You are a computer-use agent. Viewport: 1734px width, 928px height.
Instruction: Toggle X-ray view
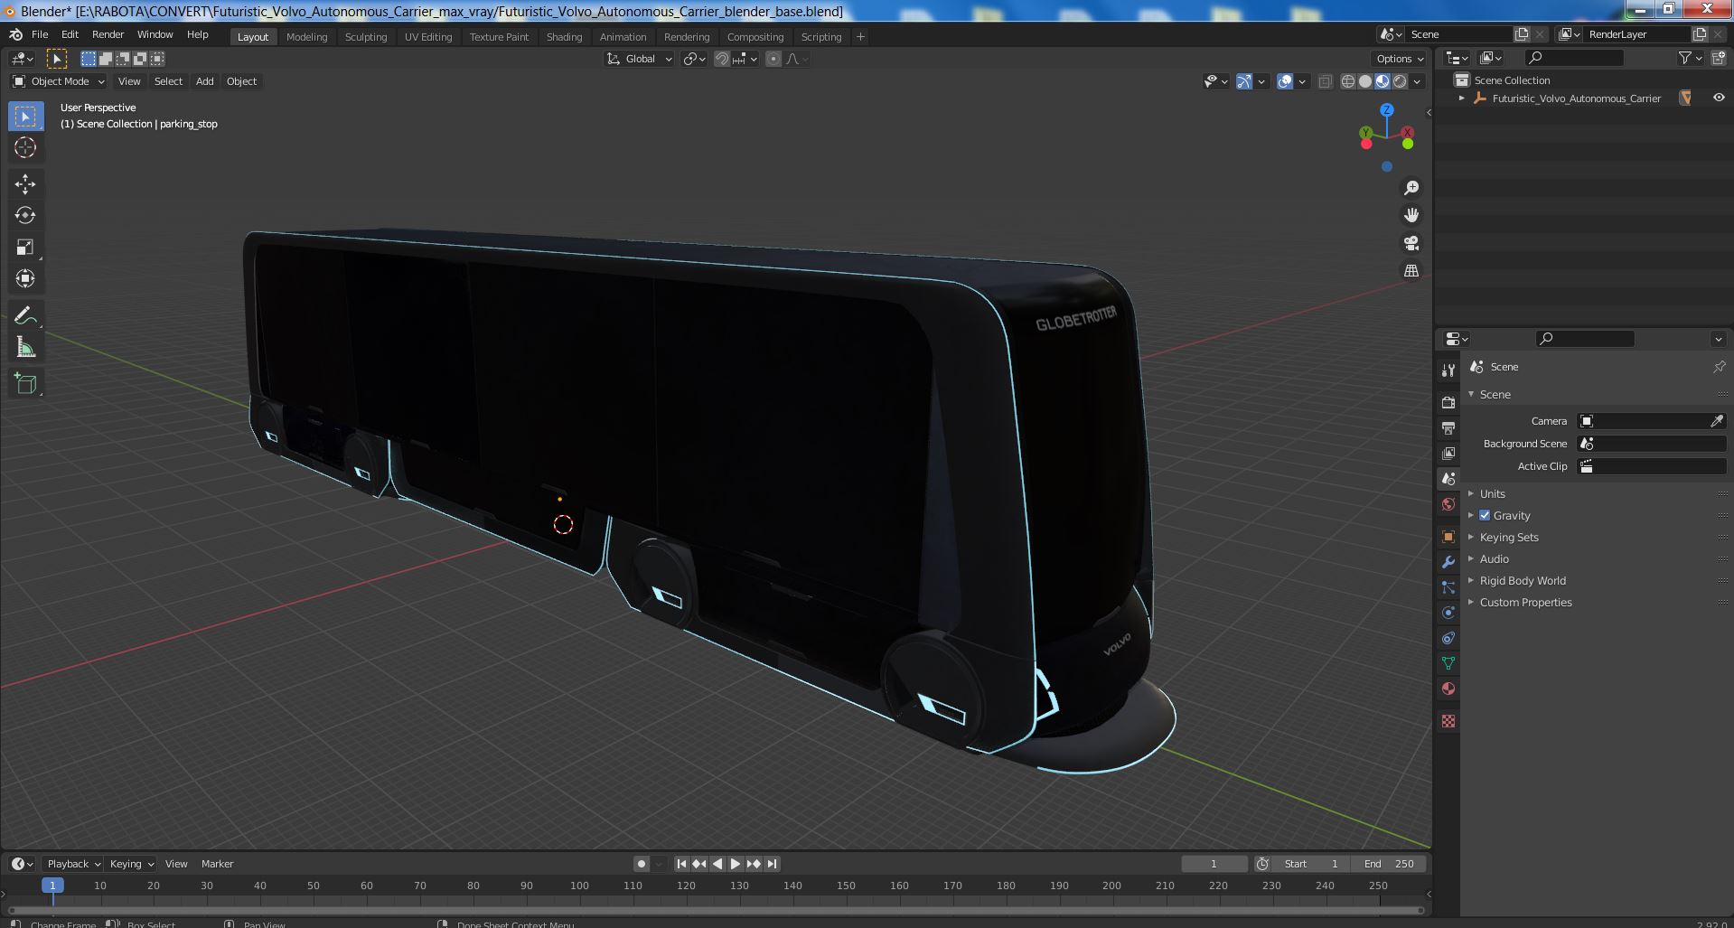1325,81
